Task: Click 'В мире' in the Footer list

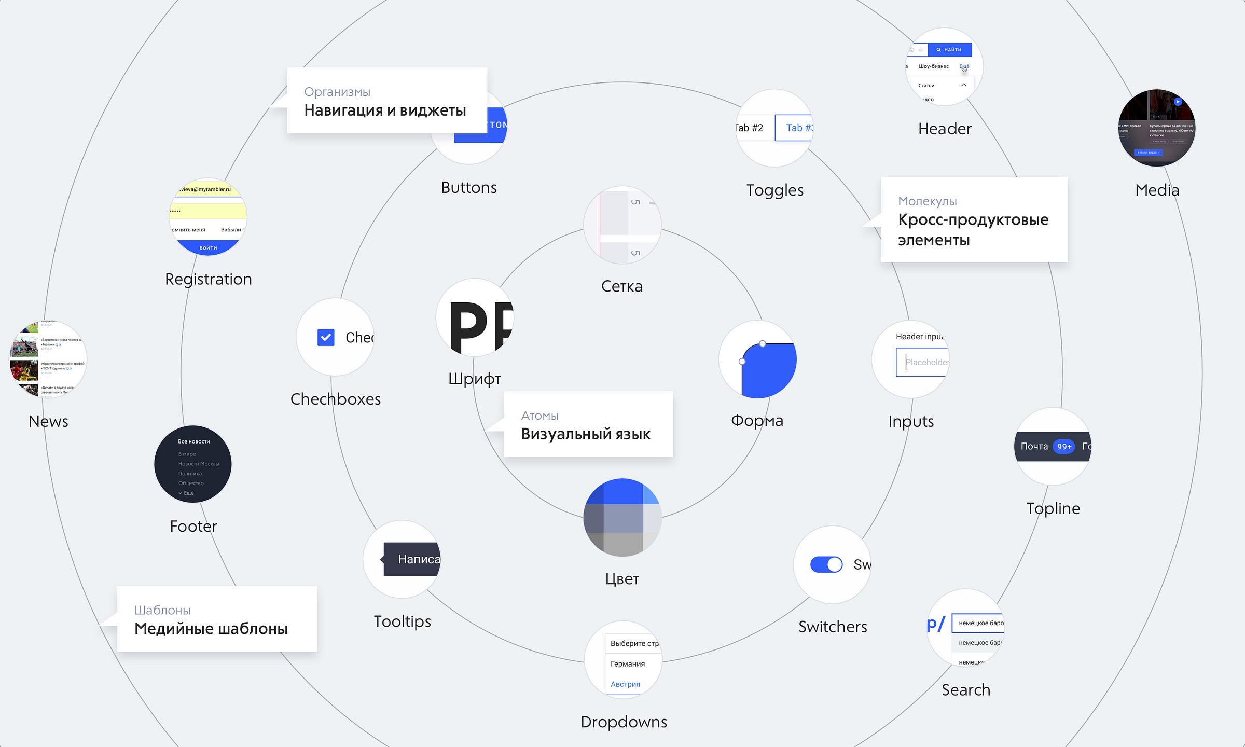Action: pyautogui.click(x=187, y=454)
